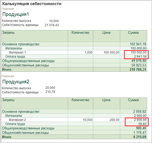Select the Итого total 4 215,69

(x=140, y=137)
